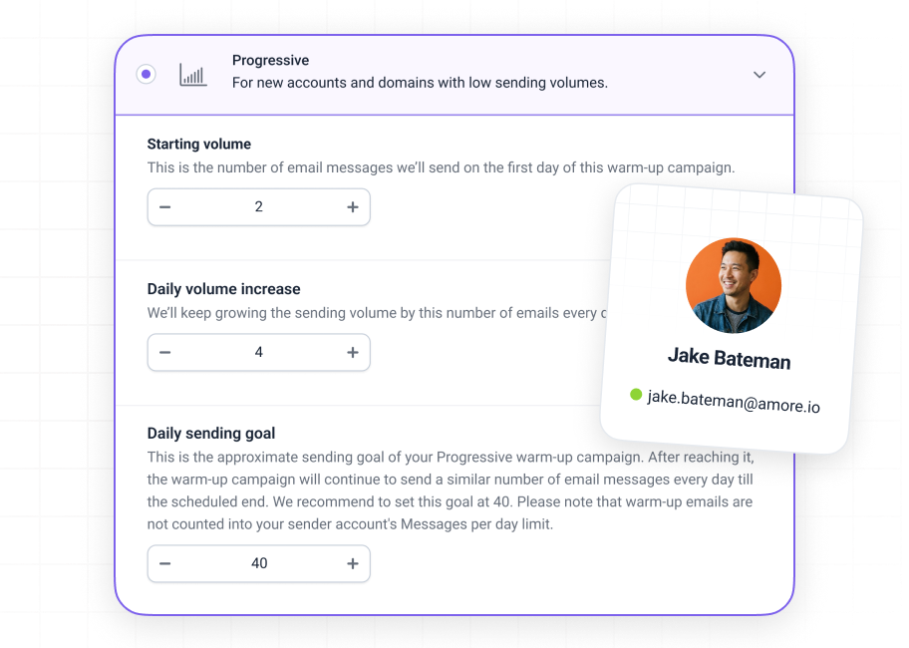Collapse the Progressive section via its chevron
The height and width of the screenshot is (648, 909).
pos(759,74)
